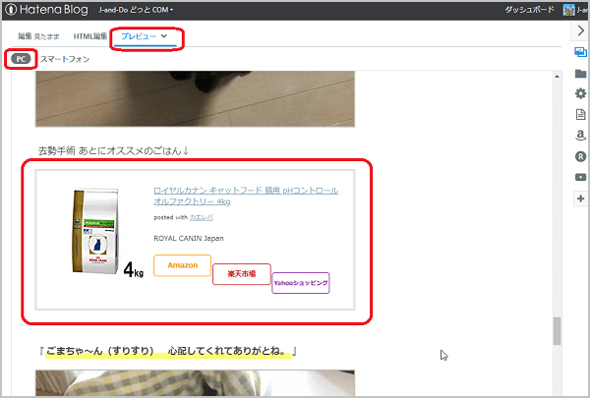Click the user avatar icon in header
Screen dimensions: 590x398
click(x=568, y=10)
